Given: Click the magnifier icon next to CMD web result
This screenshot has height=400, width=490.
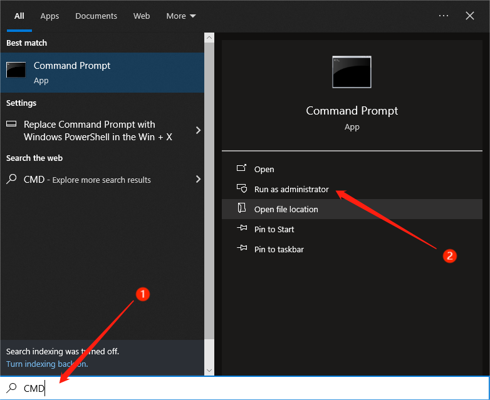Looking at the screenshot, I should 11,179.
